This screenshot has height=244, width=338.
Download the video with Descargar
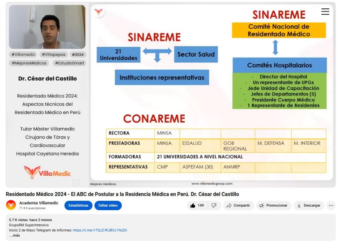pyautogui.click(x=309, y=205)
